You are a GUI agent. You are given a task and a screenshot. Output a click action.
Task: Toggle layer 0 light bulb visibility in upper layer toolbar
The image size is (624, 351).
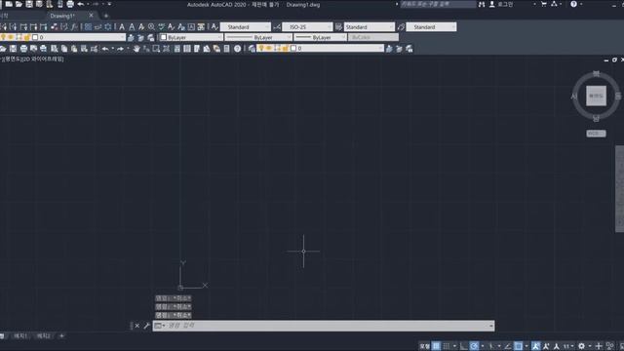[x=3, y=37]
